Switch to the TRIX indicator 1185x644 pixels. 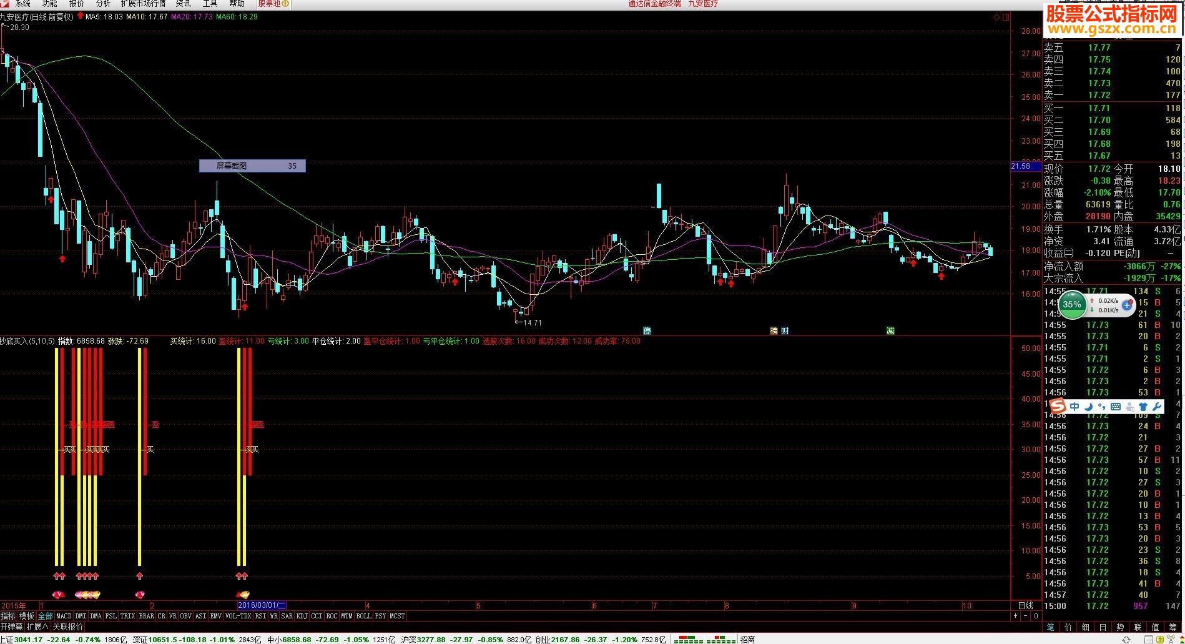(127, 616)
